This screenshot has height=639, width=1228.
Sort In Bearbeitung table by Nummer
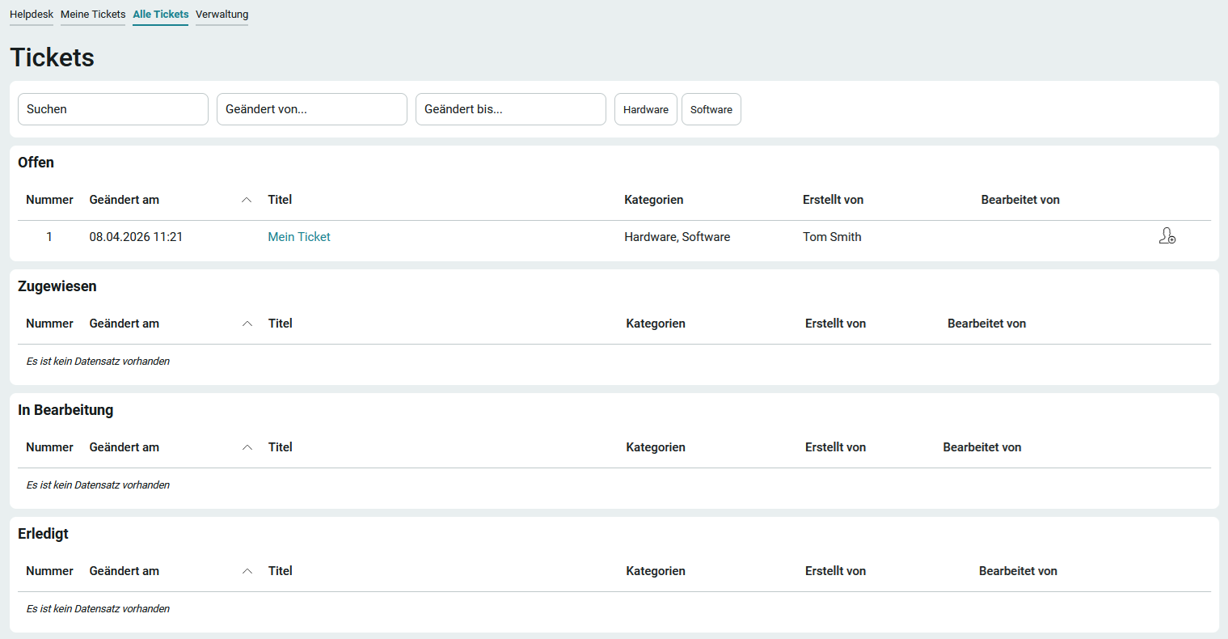(49, 447)
